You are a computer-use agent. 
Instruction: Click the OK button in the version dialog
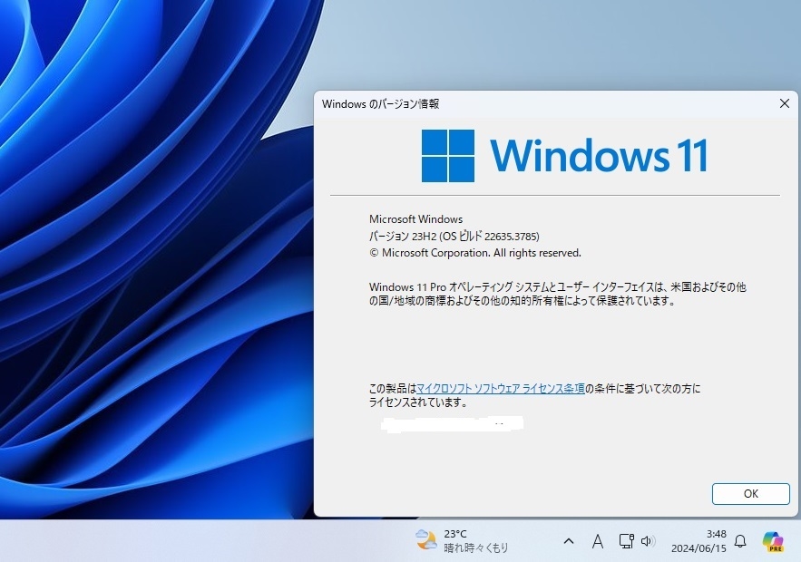click(x=750, y=494)
